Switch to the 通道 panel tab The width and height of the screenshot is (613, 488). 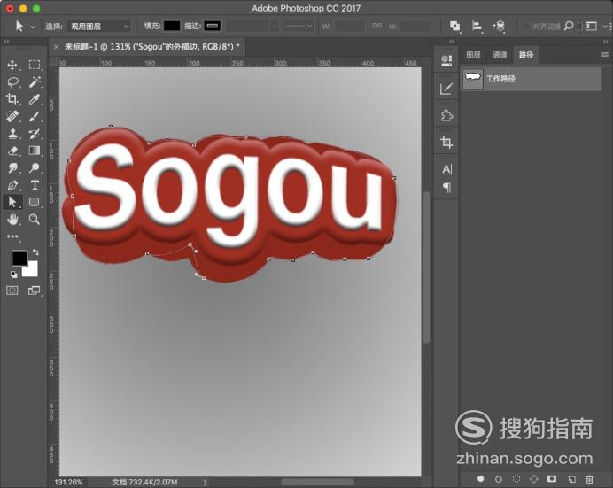coord(500,55)
